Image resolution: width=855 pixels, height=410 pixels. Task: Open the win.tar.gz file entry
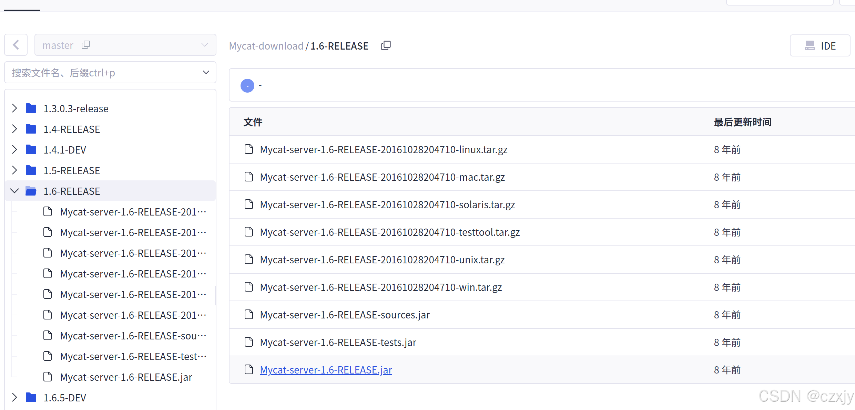pos(380,287)
